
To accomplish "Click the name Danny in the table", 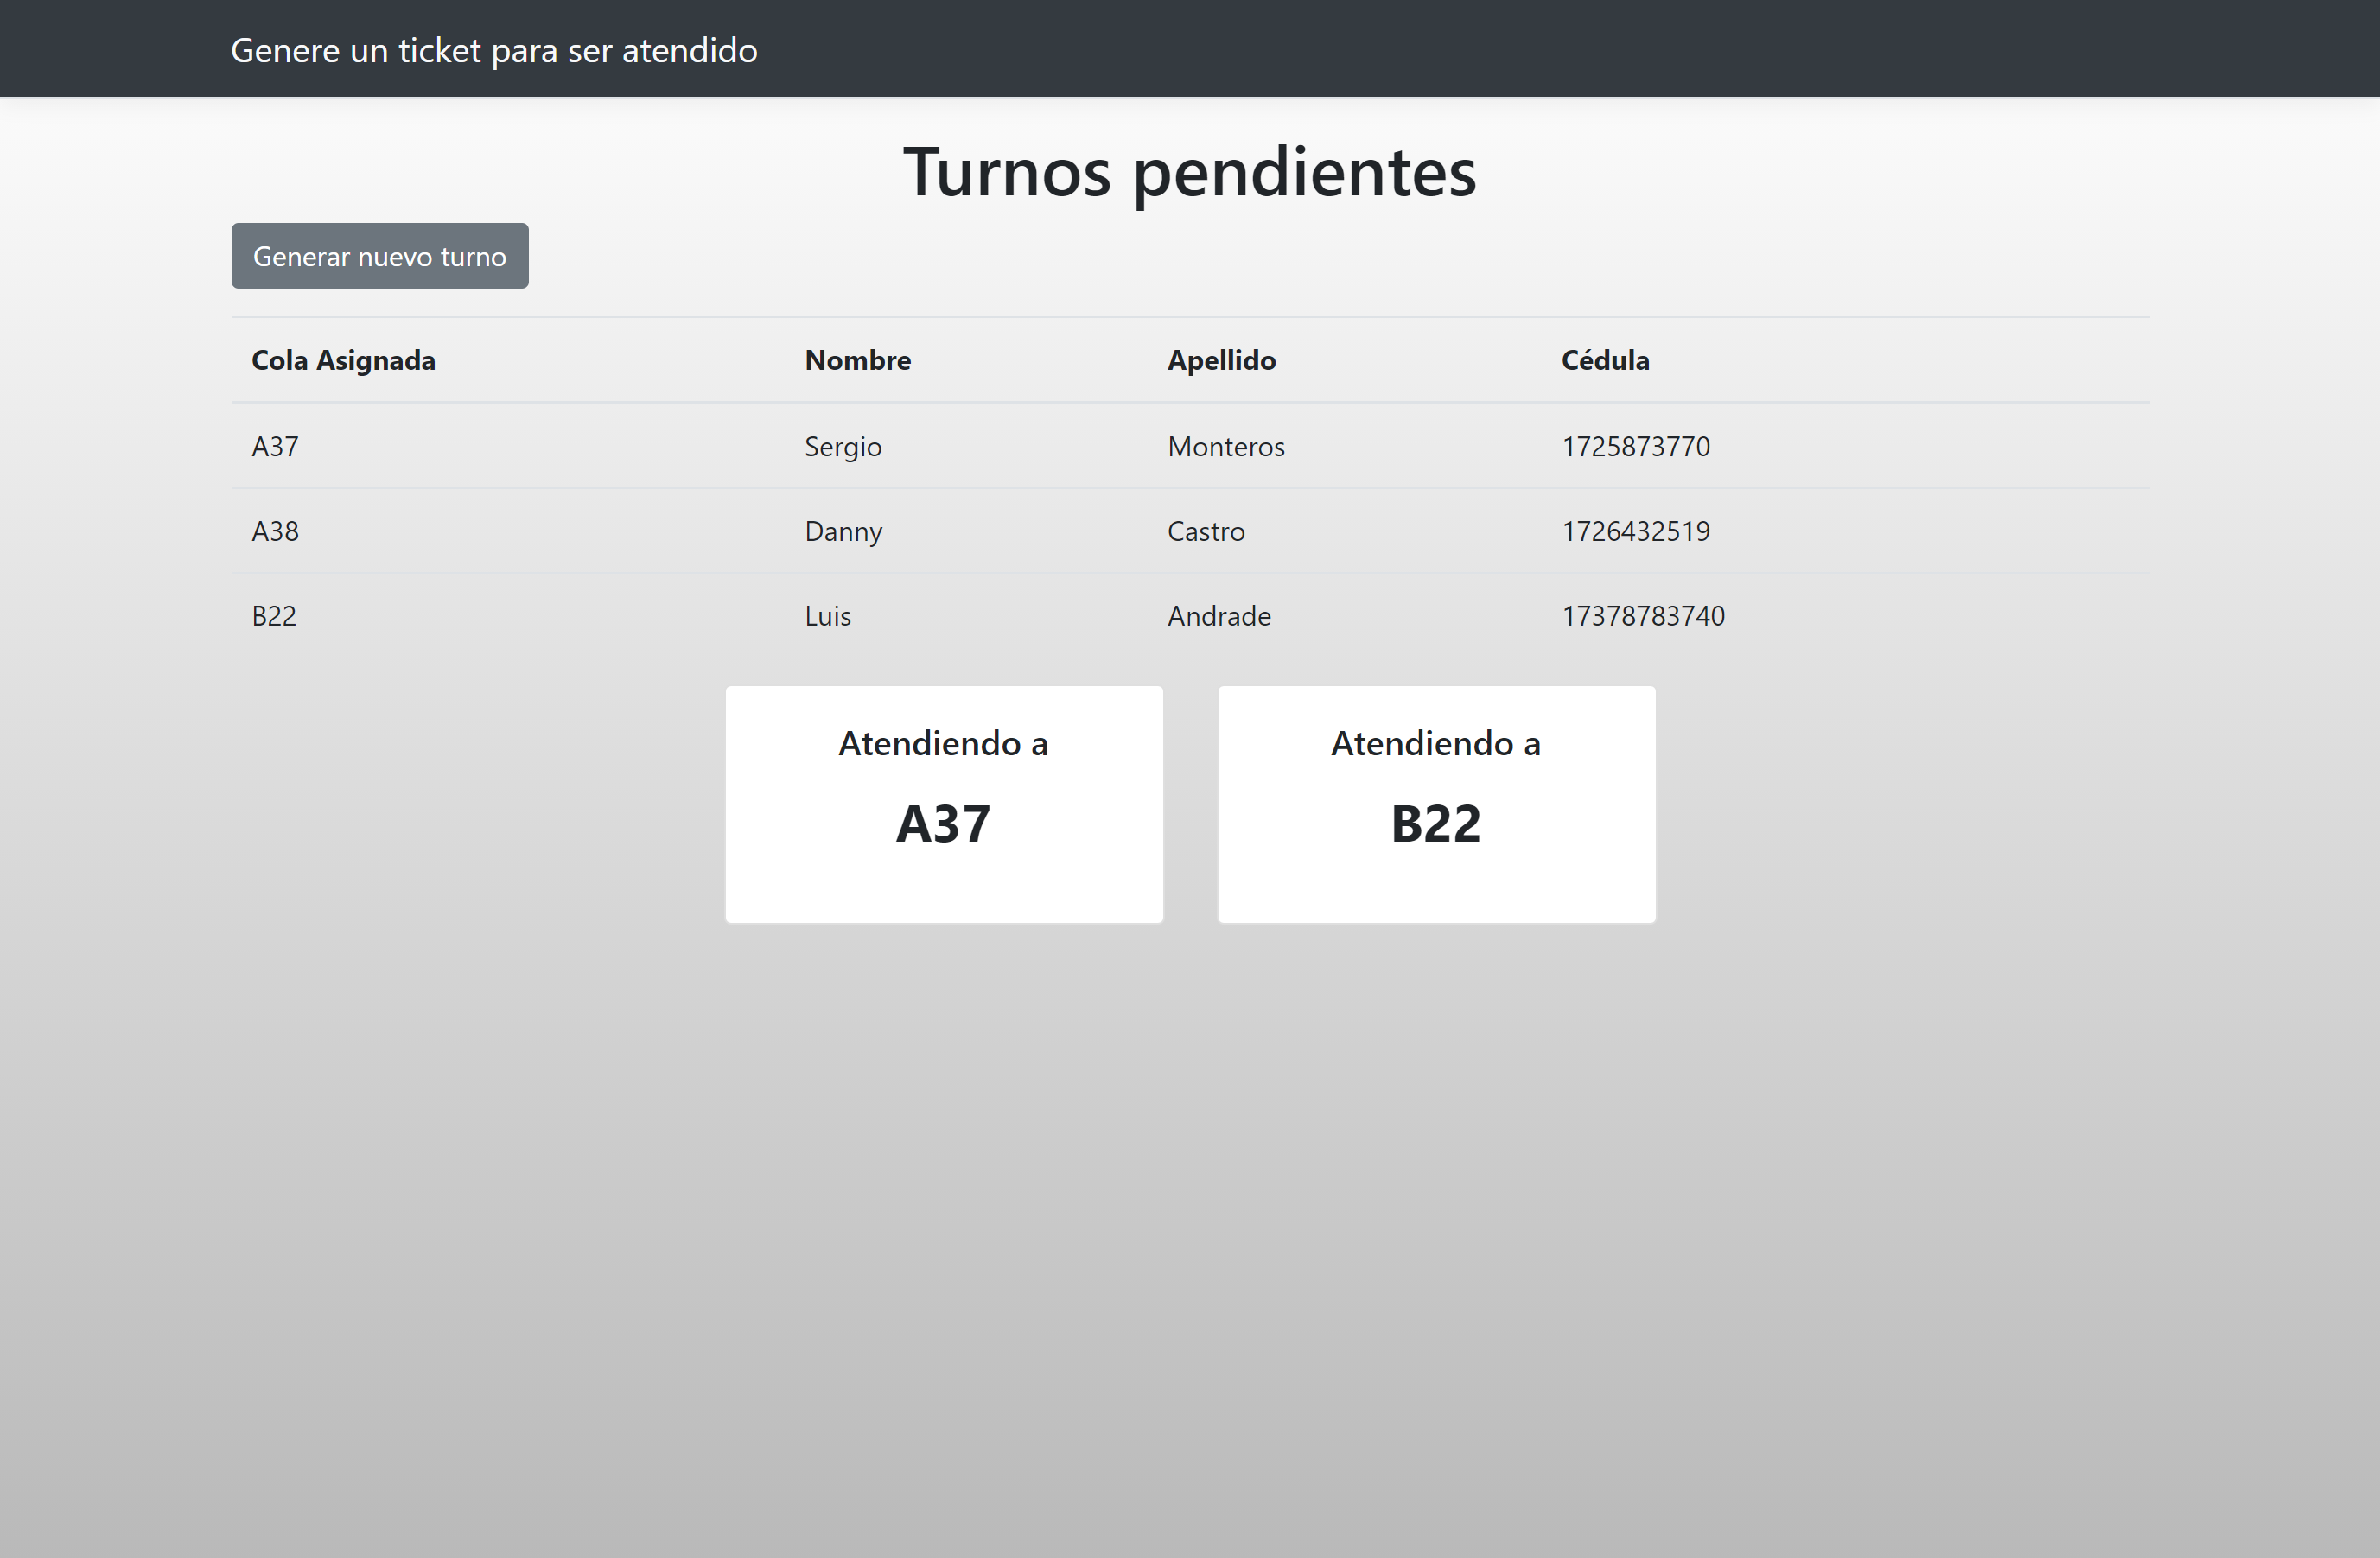I will (843, 531).
